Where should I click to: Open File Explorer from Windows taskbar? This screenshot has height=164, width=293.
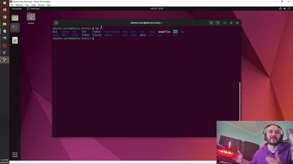tap(5, 24)
